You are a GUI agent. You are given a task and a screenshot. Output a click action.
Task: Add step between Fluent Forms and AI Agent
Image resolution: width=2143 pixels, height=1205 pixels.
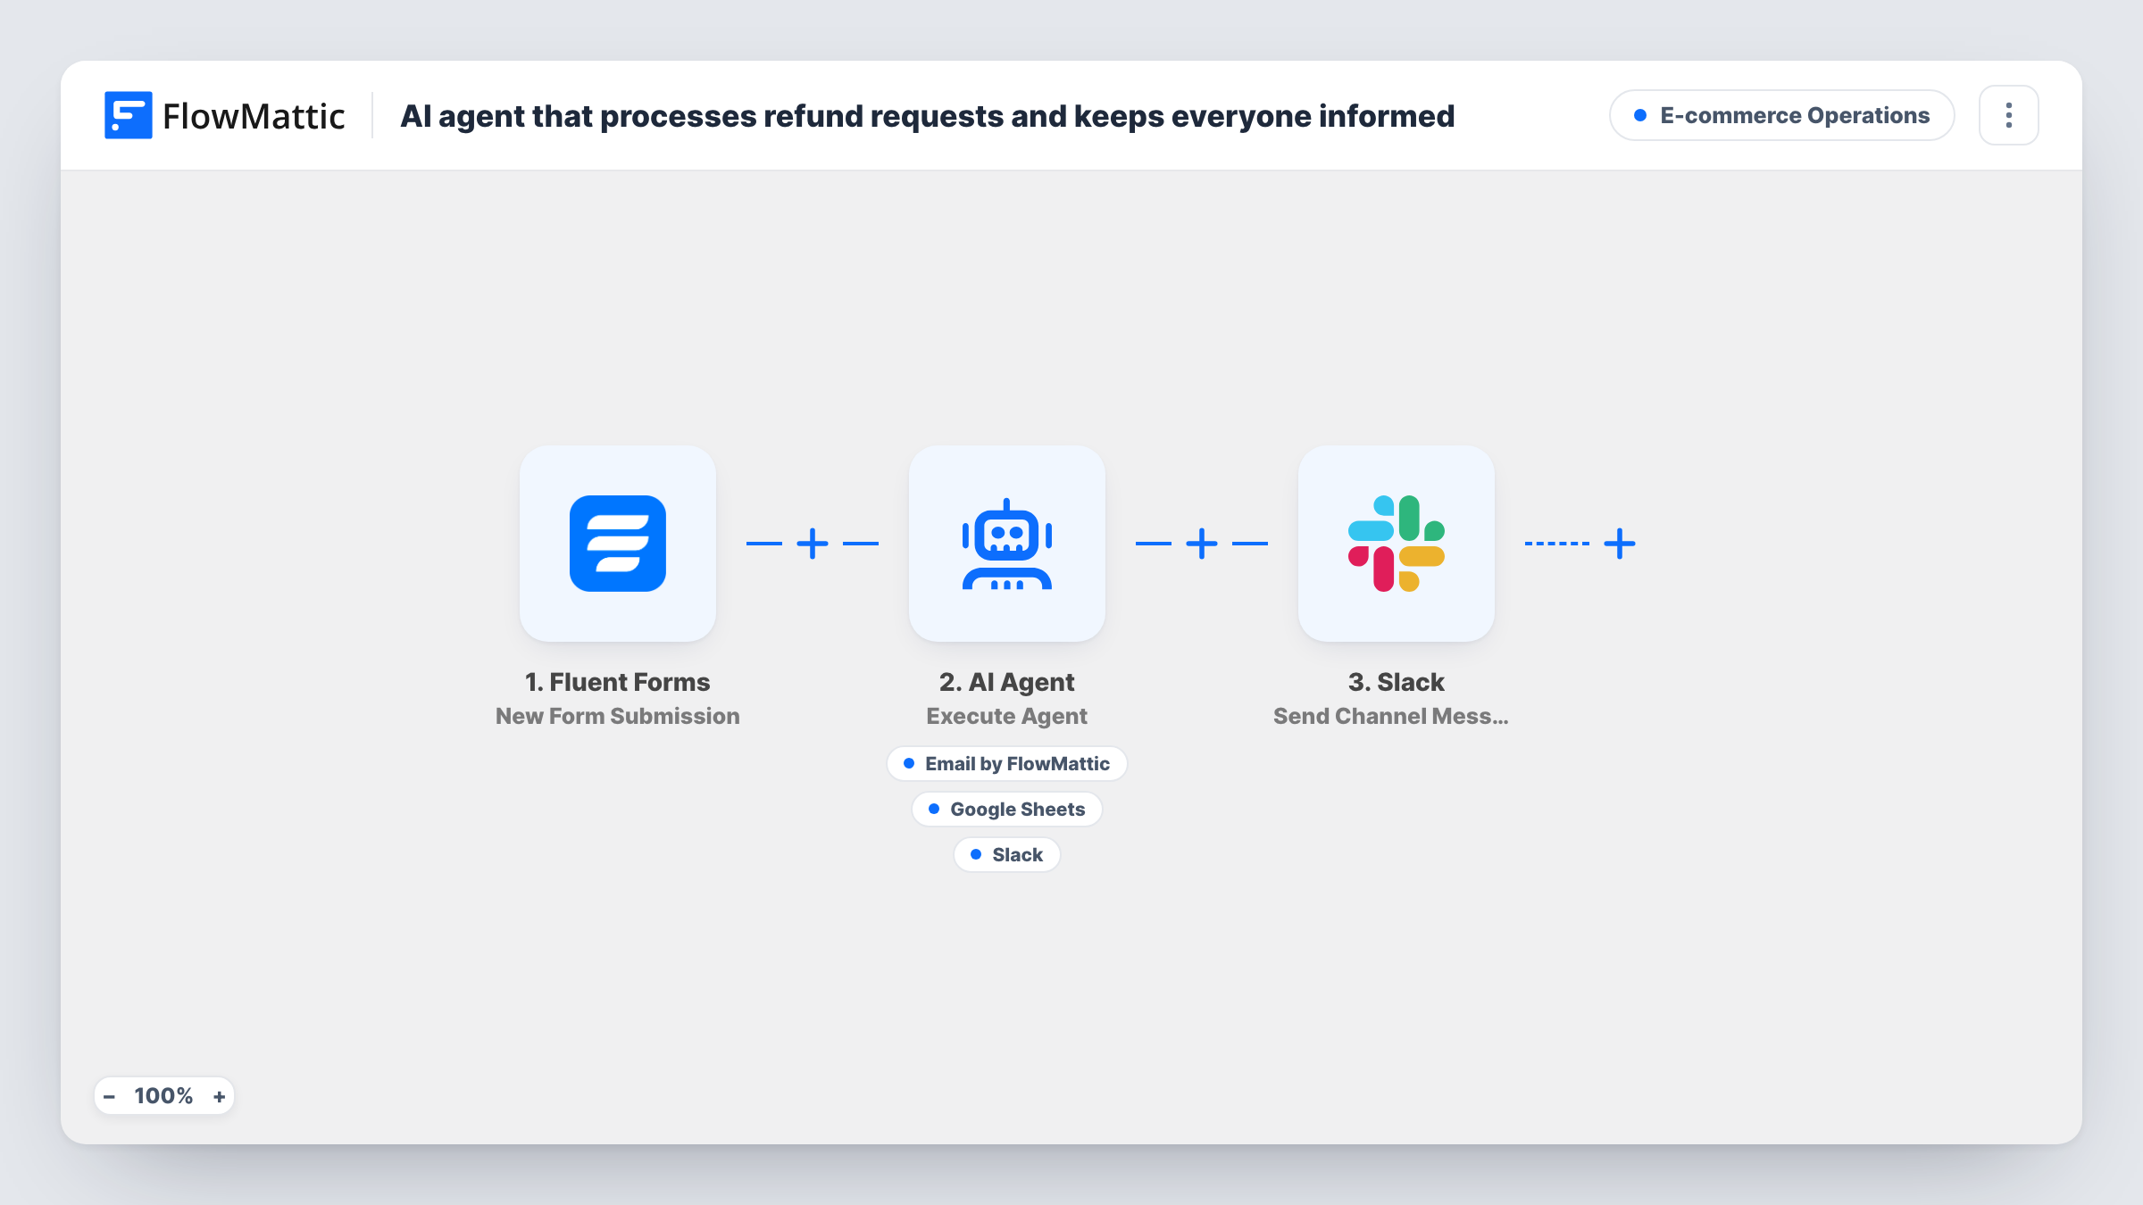813,544
